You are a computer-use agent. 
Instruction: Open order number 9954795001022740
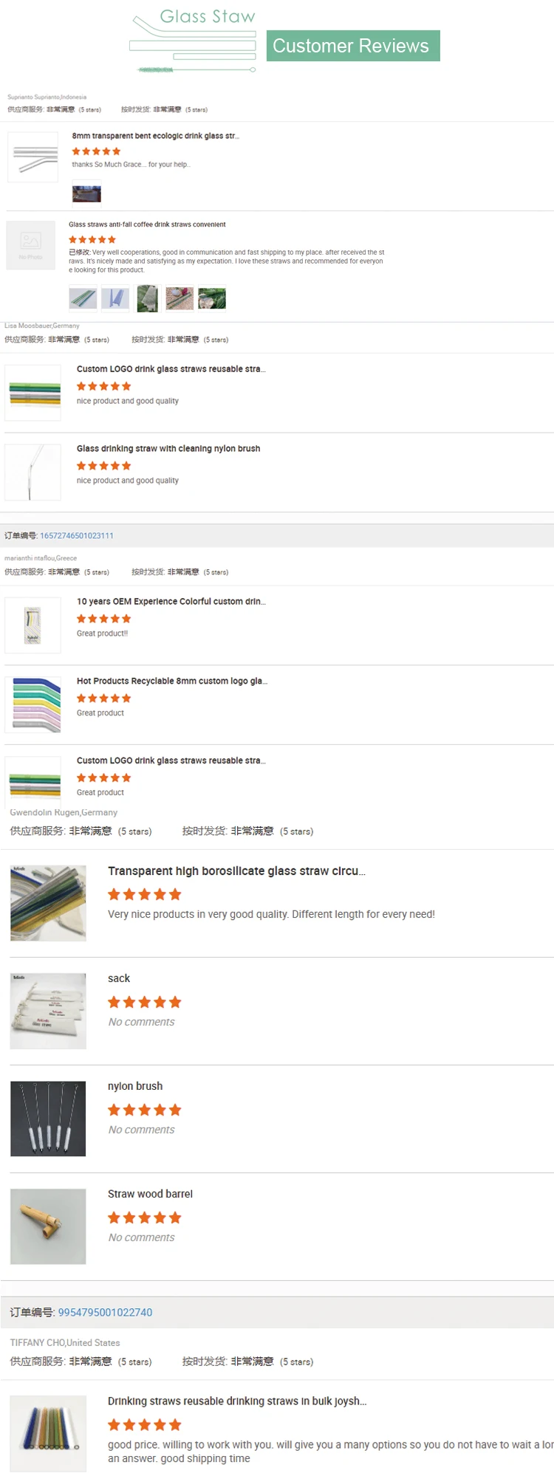(x=105, y=1312)
